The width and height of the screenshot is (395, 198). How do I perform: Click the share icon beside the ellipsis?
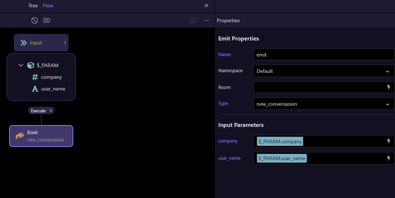[194, 20]
